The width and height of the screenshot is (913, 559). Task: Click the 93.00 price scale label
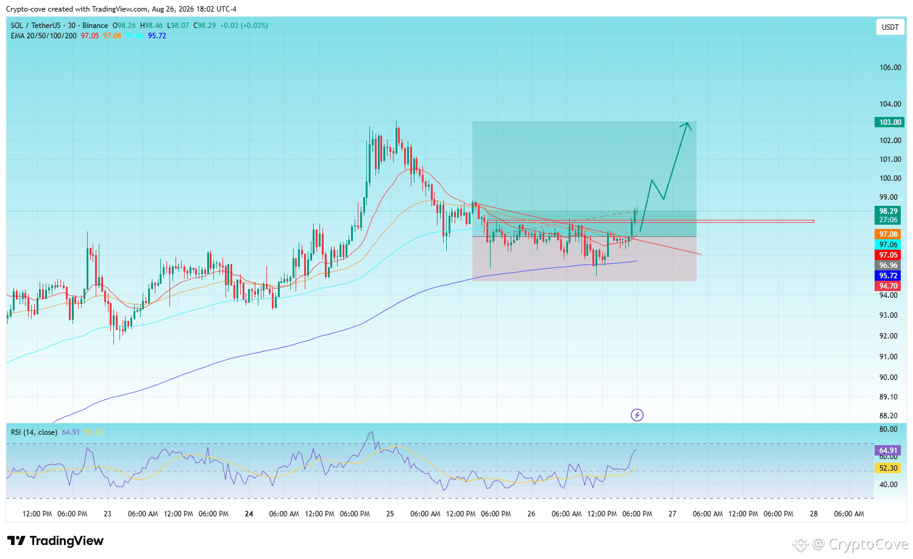pyautogui.click(x=889, y=315)
